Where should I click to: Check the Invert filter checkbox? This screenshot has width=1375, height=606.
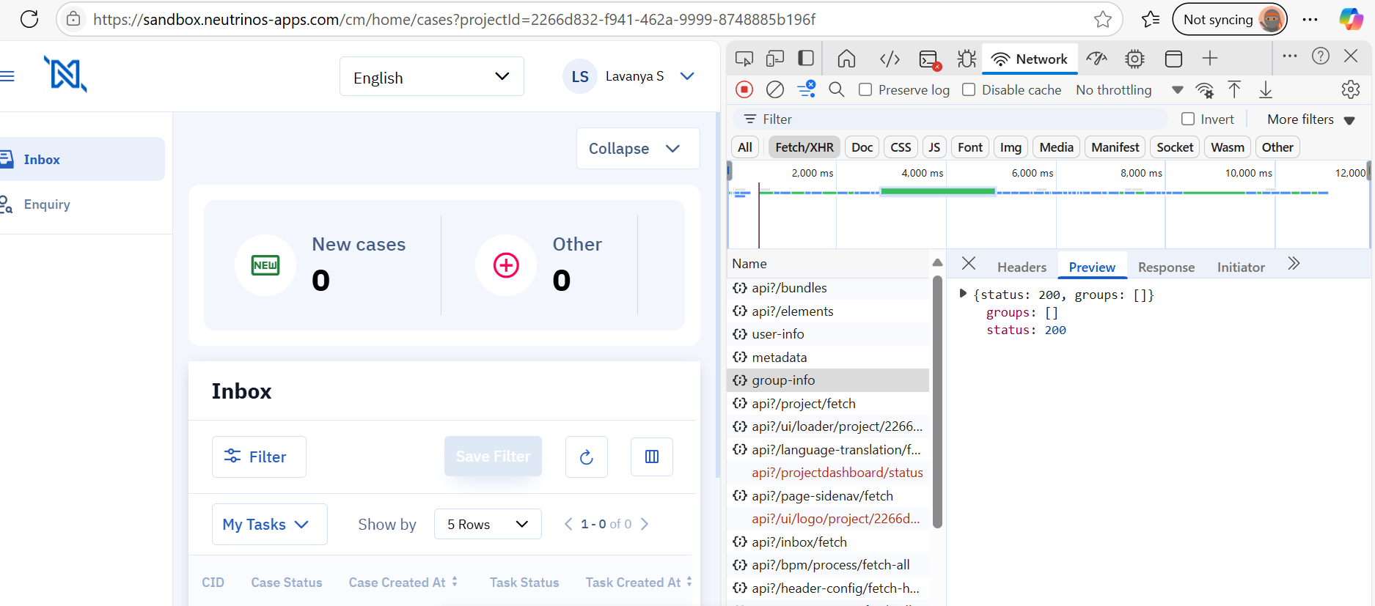[1188, 119]
